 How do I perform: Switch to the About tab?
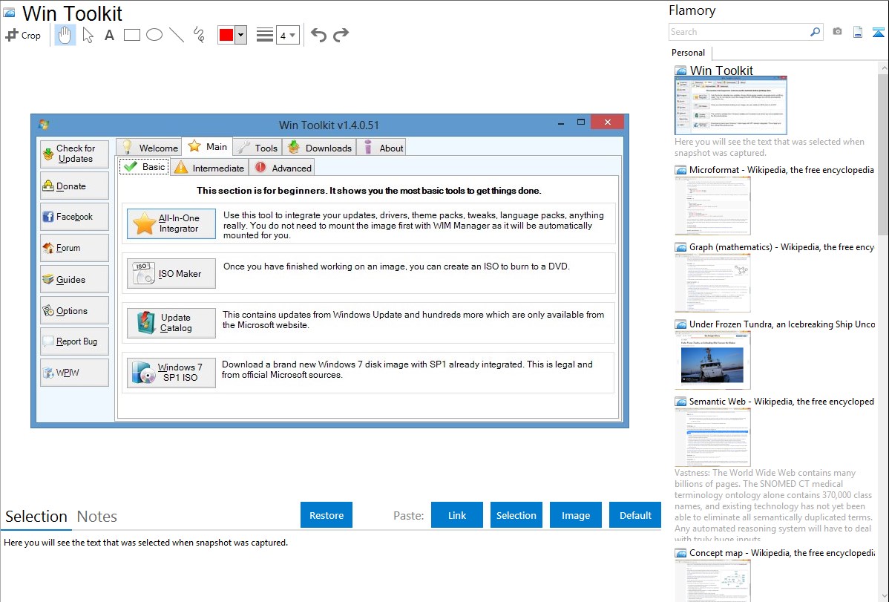coord(381,148)
